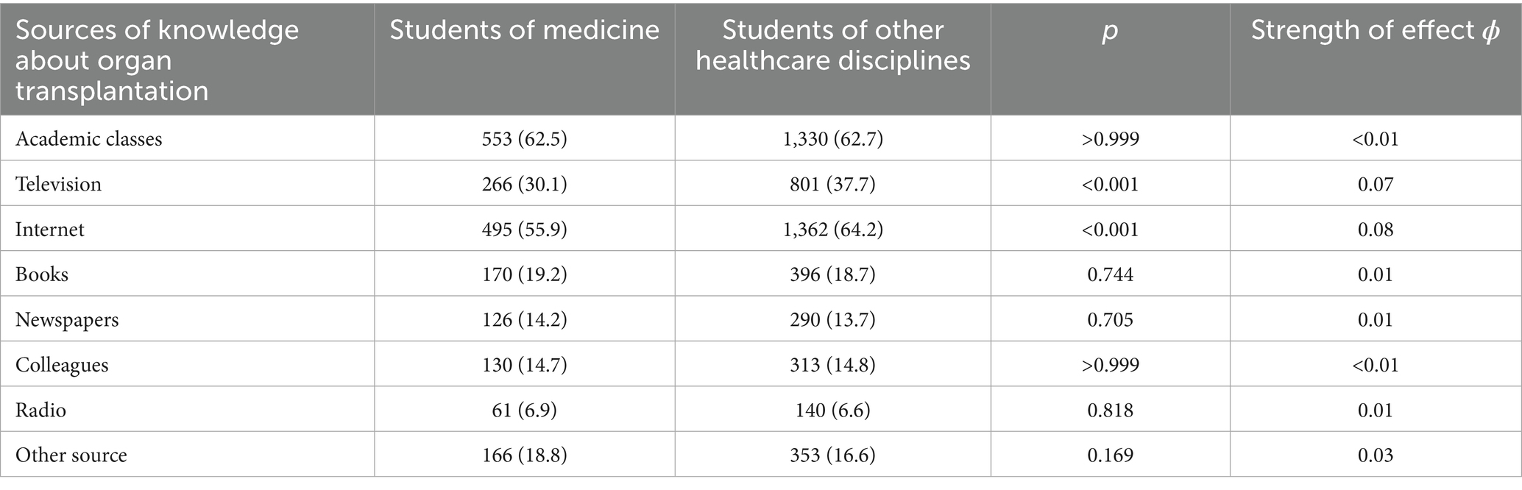1522x490 pixels.
Task: Click the 'Students of medicine' column header
Action: (524, 30)
